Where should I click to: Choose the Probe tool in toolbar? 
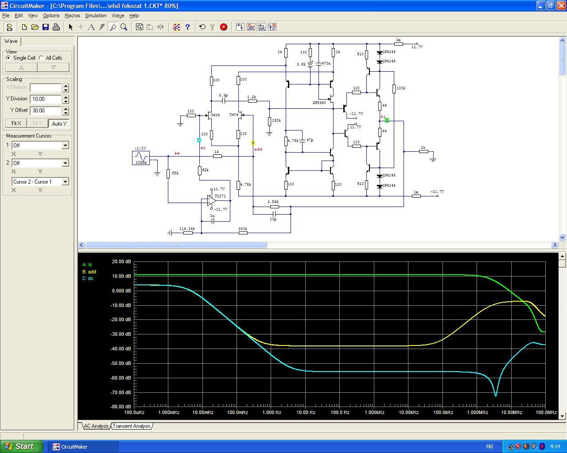click(x=113, y=27)
